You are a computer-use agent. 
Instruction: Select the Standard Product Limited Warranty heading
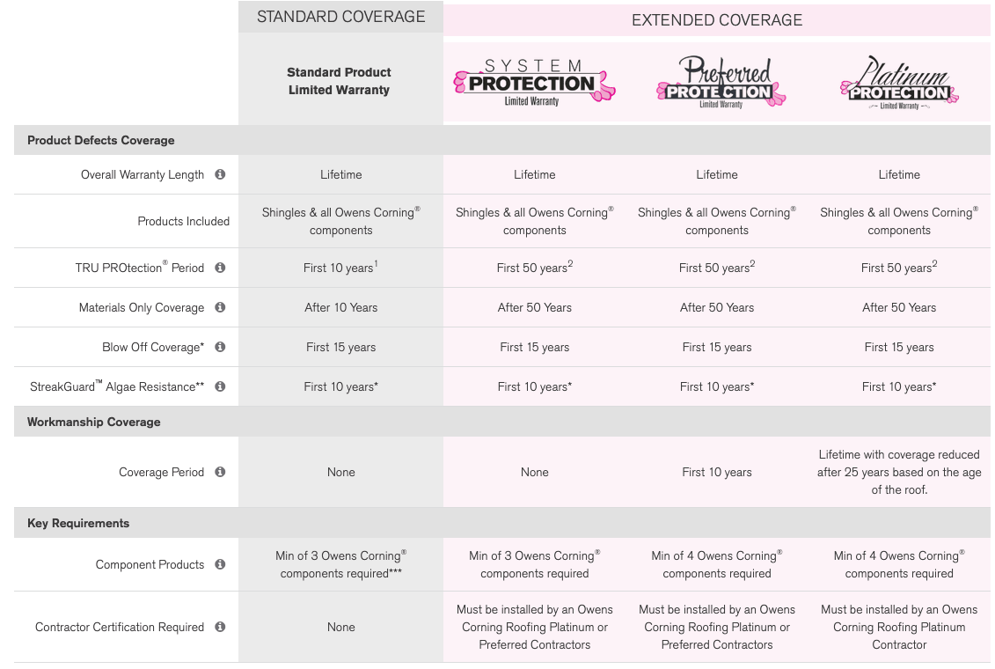pyautogui.click(x=339, y=81)
